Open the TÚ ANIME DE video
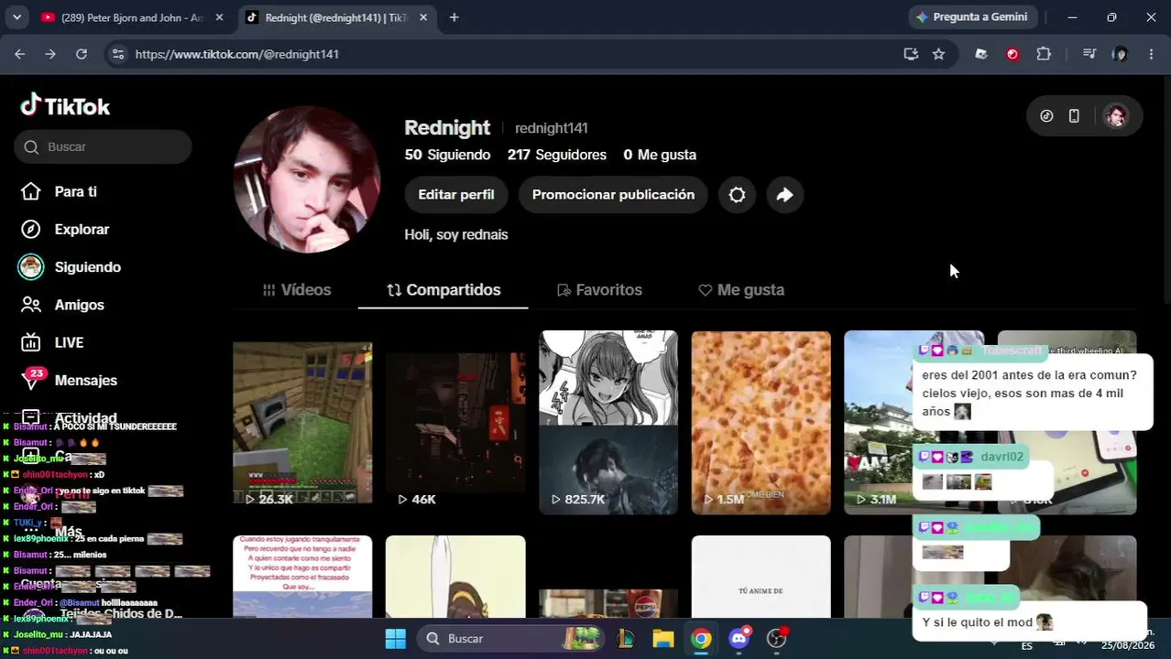Image resolution: width=1171 pixels, height=659 pixels. [761, 577]
